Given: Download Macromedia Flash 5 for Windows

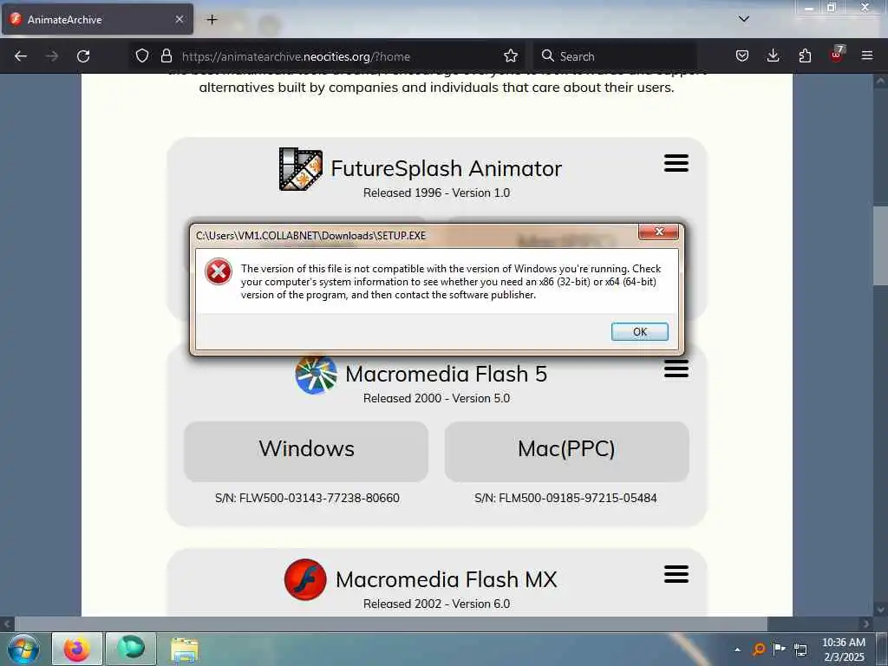Looking at the screenshot, I should tap(306, 451).
